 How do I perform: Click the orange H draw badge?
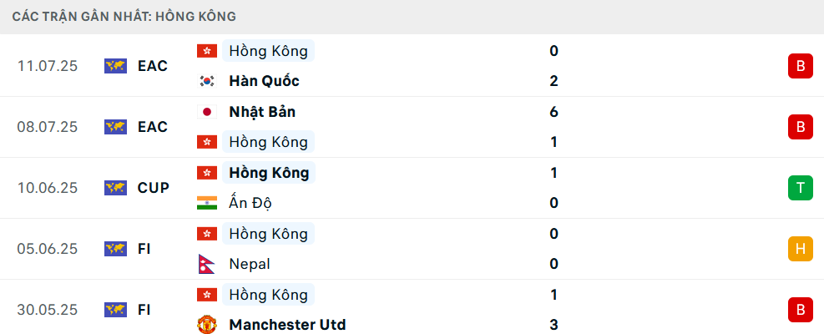click(801, 249)
